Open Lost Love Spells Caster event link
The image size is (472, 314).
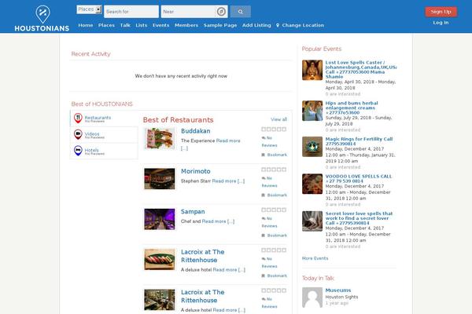(361, 69)
